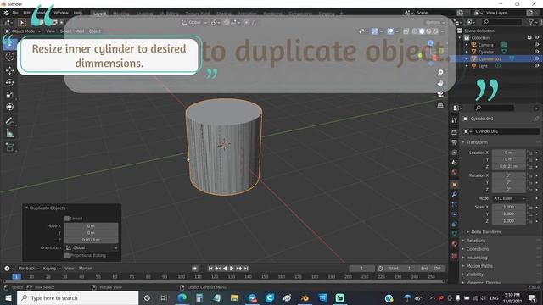
Task: Open the XYZ Euler rotation mode dropdown
Action: (509, 198)
